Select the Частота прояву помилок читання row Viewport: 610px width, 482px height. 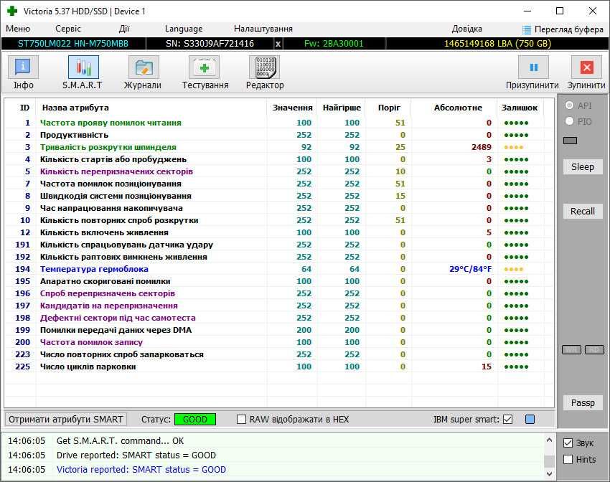point(279,123)
